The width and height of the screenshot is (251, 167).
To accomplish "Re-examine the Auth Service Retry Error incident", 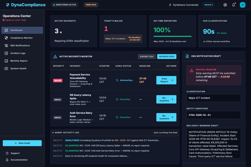I will click(166, 117).
